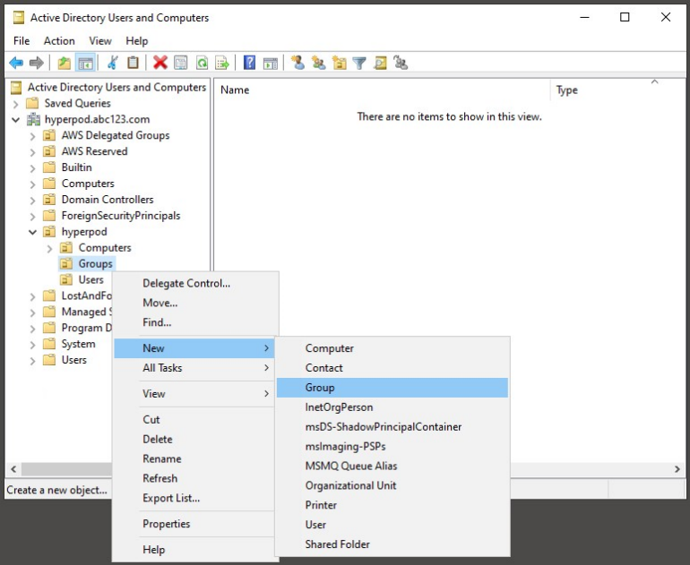Viewport: 690px width, 565px height.
Task: Open the Action menu
Action: (x=59, y=41)
